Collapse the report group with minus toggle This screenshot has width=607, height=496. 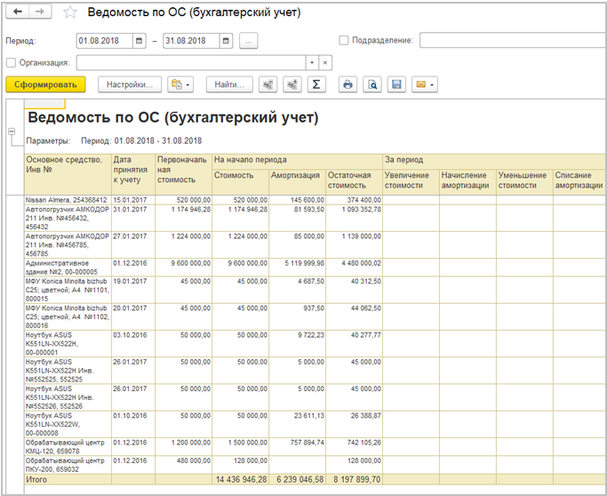pyautogui.click(x=11, y=132)
